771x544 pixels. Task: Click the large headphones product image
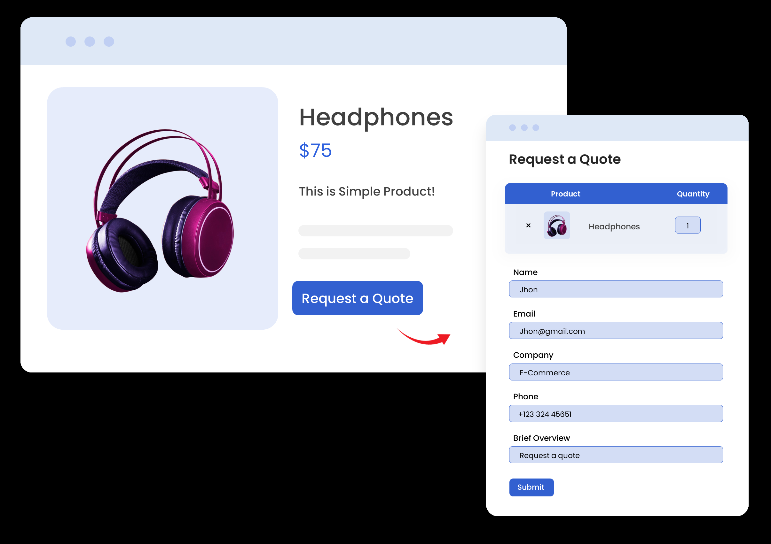click(160, 211)
